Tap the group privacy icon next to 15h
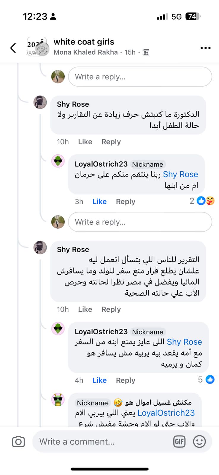 click(146, 53)
